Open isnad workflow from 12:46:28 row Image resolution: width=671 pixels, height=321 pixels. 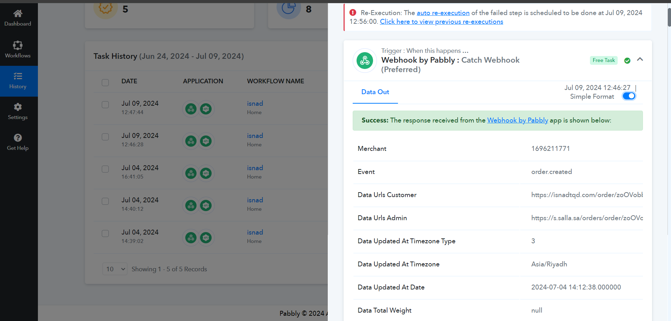(255, 135)
